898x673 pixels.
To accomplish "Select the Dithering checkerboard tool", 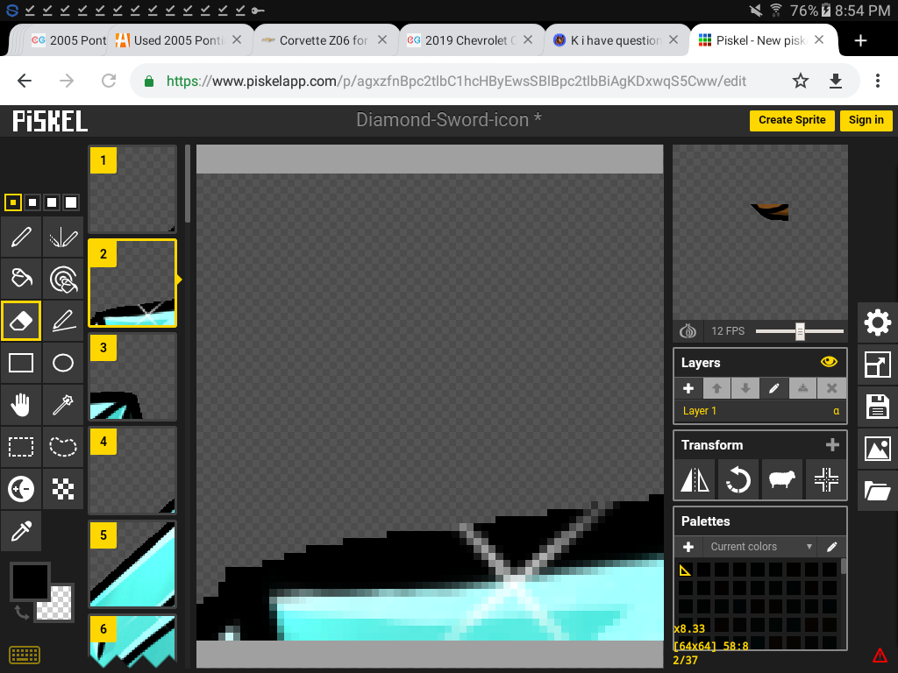I will pyautogui.click(x=63, y=489).
